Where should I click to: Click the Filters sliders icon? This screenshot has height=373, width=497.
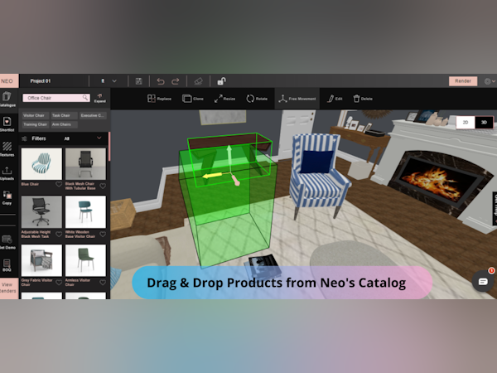click(24, 138)
